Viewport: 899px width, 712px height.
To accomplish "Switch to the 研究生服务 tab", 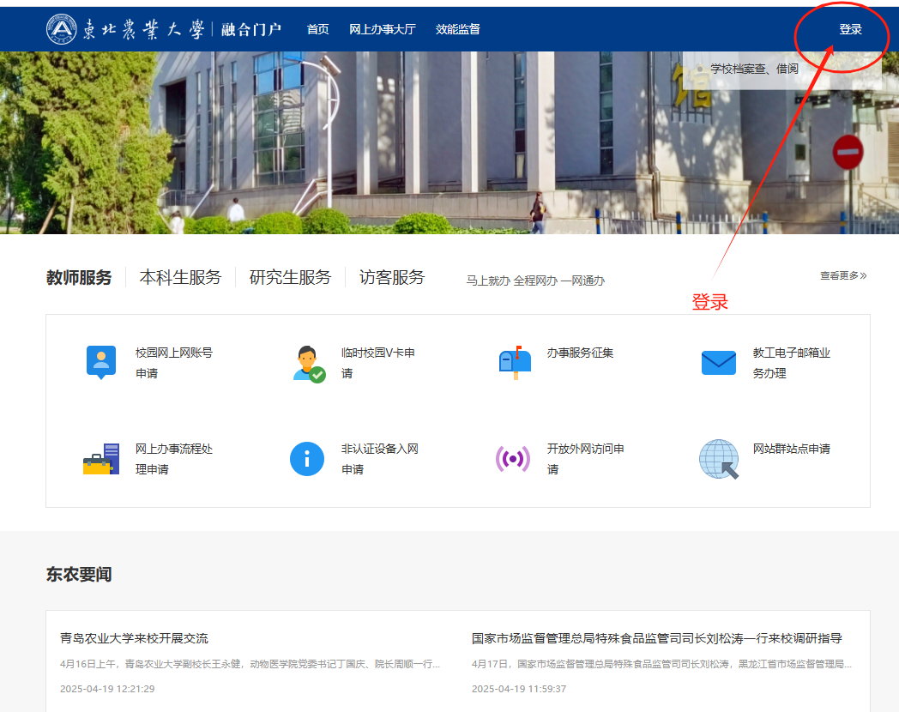I will click(290, 277).
